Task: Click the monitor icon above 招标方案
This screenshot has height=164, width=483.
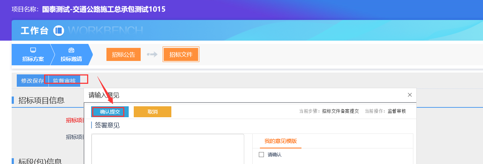Action: click(33, 50)
